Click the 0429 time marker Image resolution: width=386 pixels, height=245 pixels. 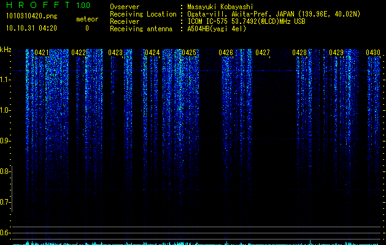[336, 53]
